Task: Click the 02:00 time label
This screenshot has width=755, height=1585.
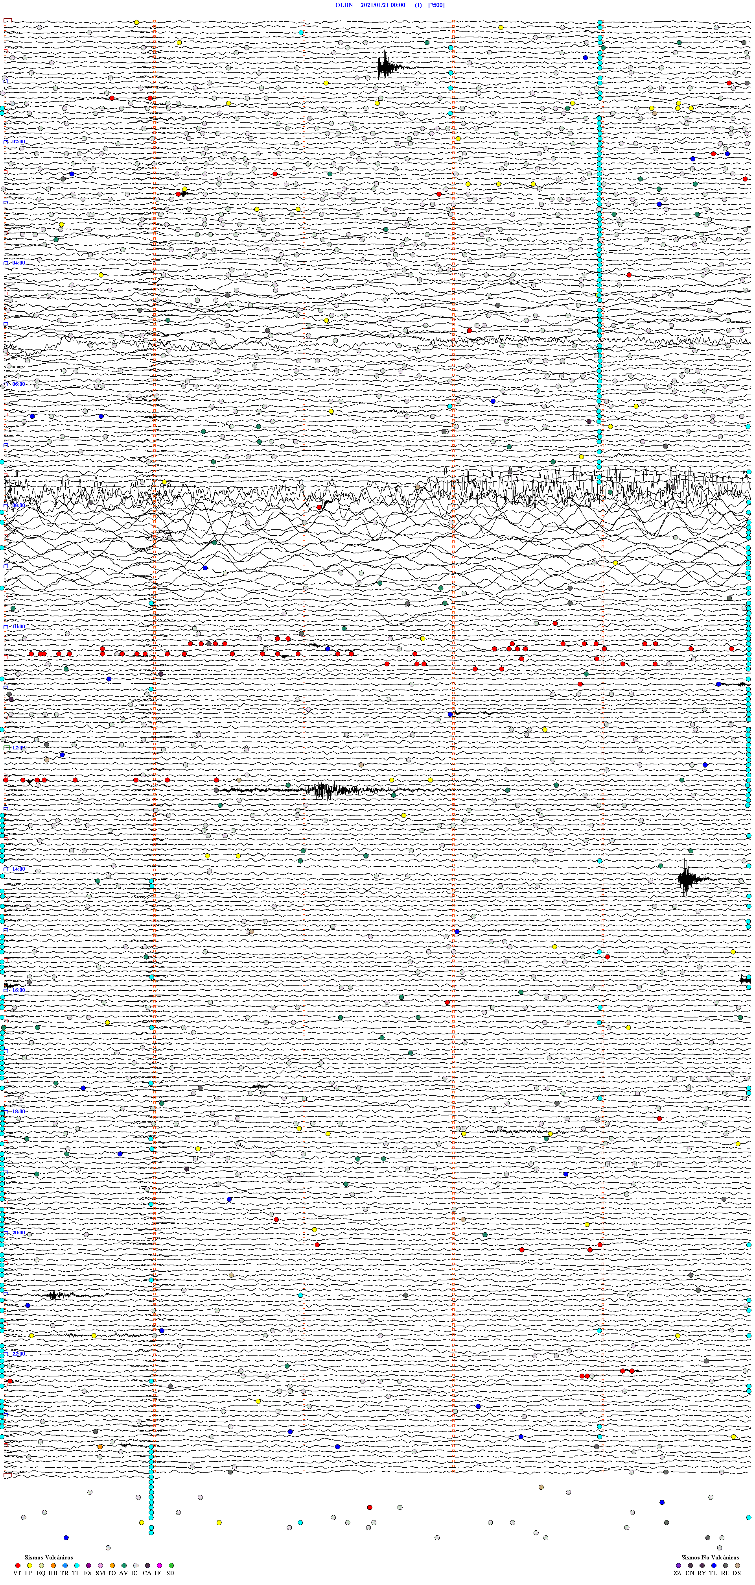Action: click(x=18, y=142)
